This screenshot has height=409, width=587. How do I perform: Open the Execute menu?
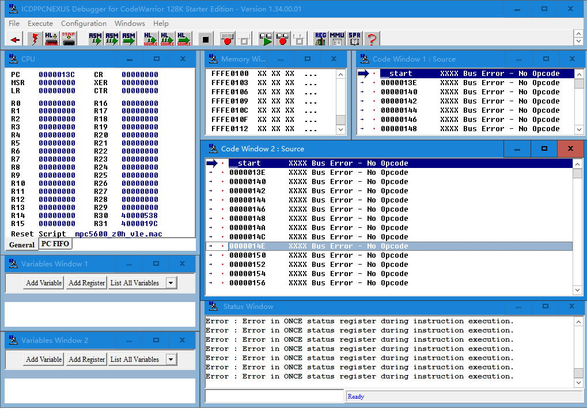(x=40, y=24)
